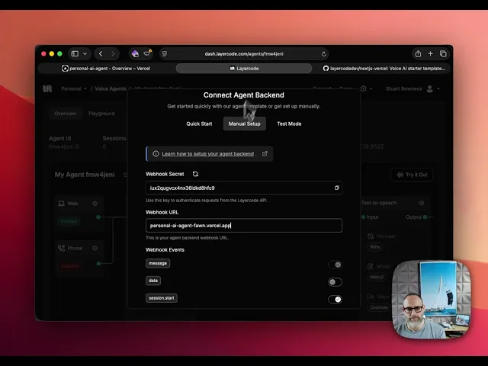
Task: Open external link icon beside setup guide
Action: [x=265, y=154]
